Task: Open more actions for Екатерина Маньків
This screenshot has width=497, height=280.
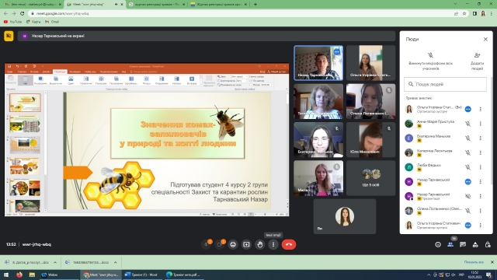Action: (x=481, y=138)
